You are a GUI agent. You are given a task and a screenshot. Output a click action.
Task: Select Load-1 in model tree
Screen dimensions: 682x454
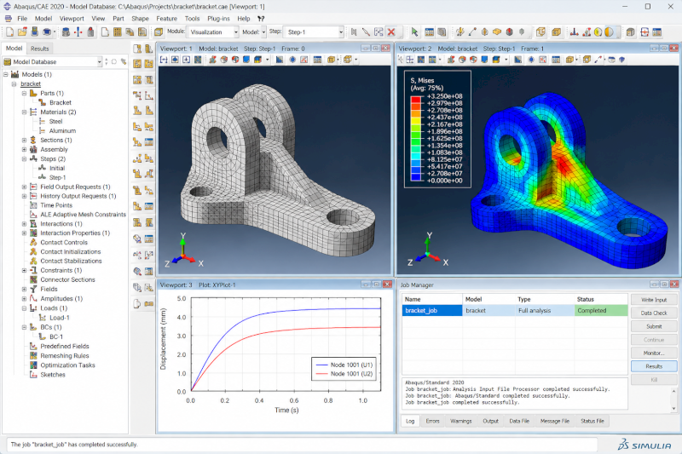pos(59,318)
